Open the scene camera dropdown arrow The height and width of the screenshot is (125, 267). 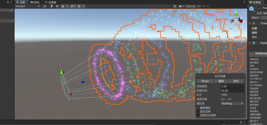[184, 6]
